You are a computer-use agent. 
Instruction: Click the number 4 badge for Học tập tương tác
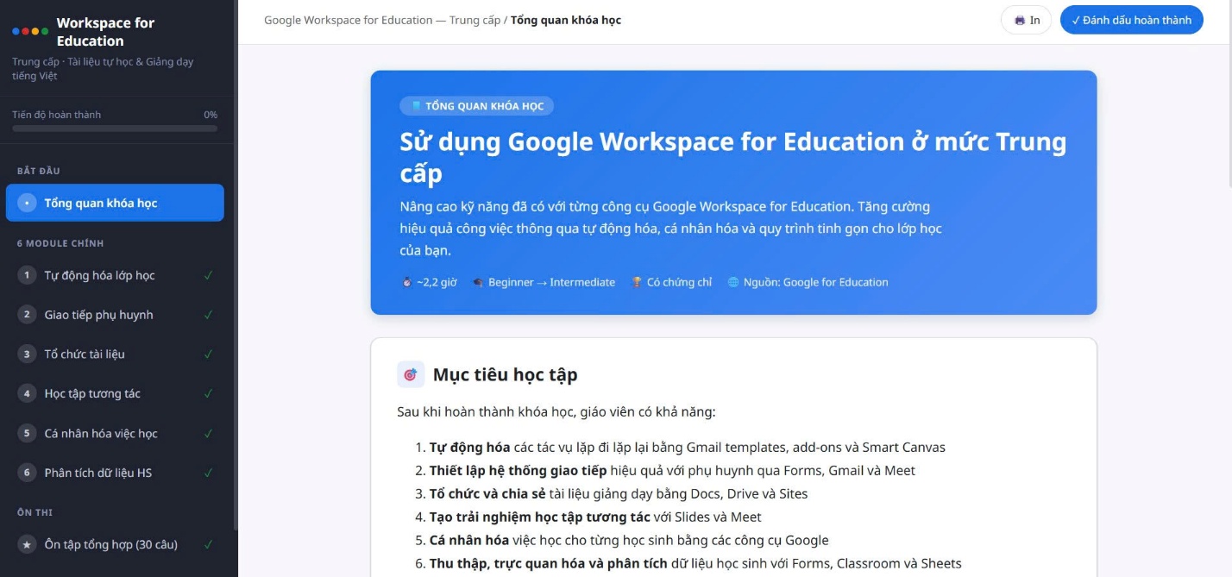tap(27, 393)
